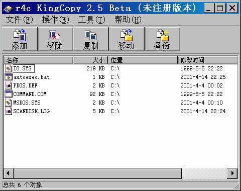The image size is (241, 191).
Task: Click the autoexec.bat file icon
Action: (8, 77)
